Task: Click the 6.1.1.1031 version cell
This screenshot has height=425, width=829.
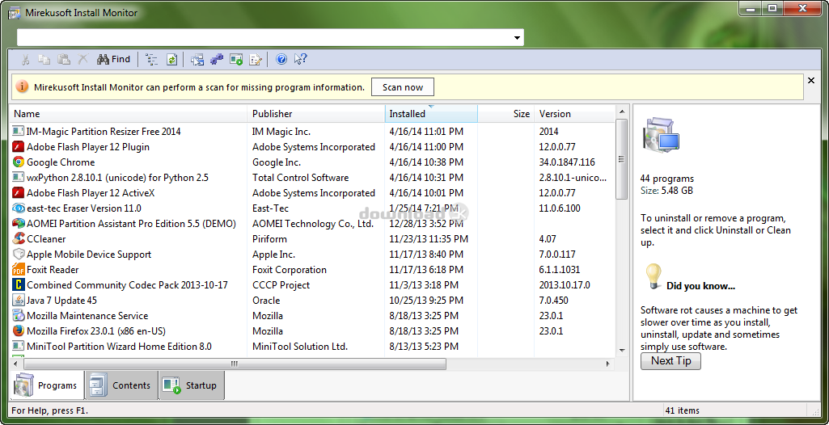Action: click(560, 269)
